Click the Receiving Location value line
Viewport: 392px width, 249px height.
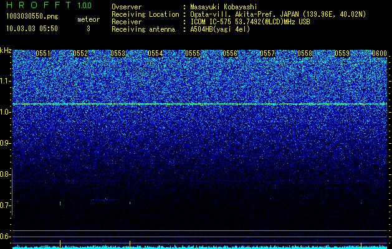point(278,14)
